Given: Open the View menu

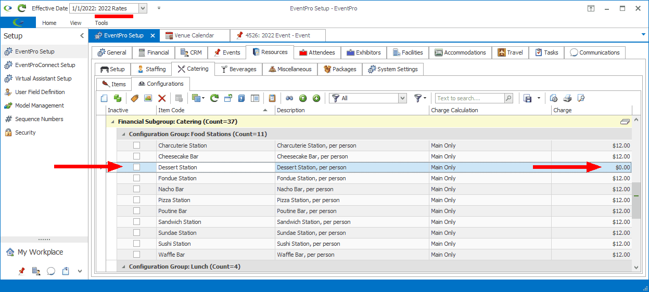Looking at the screenshot, I should click(76, 23).
